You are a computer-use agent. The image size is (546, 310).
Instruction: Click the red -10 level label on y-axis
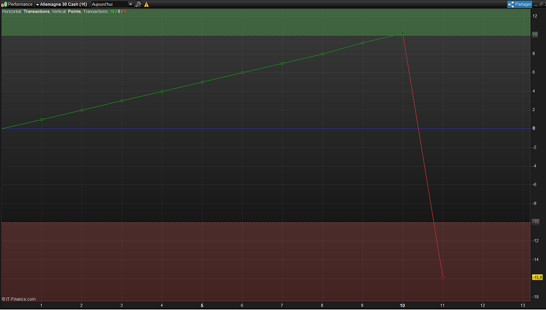coord(536,222)
